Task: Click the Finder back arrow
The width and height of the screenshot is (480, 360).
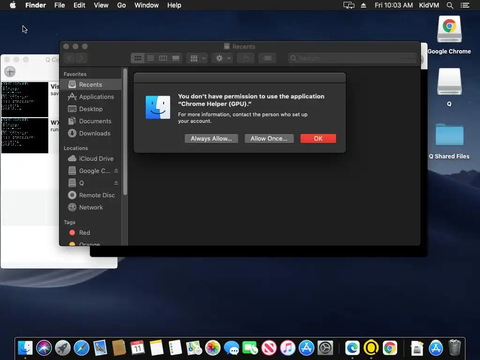Action: pyautogui.click(x=69, y=58)
